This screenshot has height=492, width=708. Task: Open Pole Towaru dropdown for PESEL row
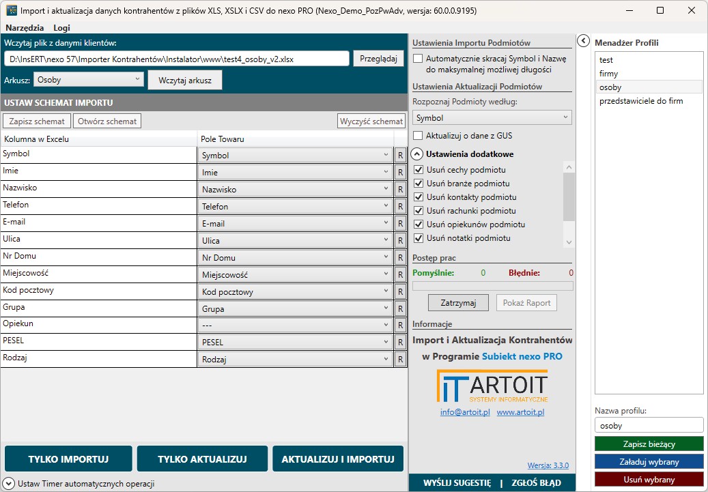[295, 342]
